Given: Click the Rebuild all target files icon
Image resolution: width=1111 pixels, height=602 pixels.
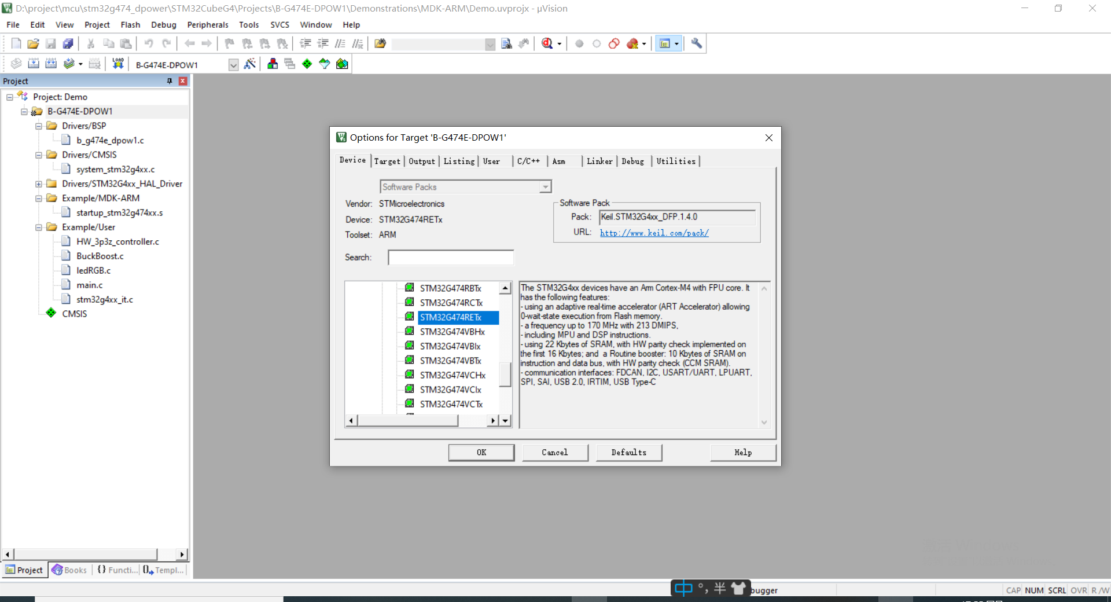Looking at the screenshot, I should coord(51,64).
